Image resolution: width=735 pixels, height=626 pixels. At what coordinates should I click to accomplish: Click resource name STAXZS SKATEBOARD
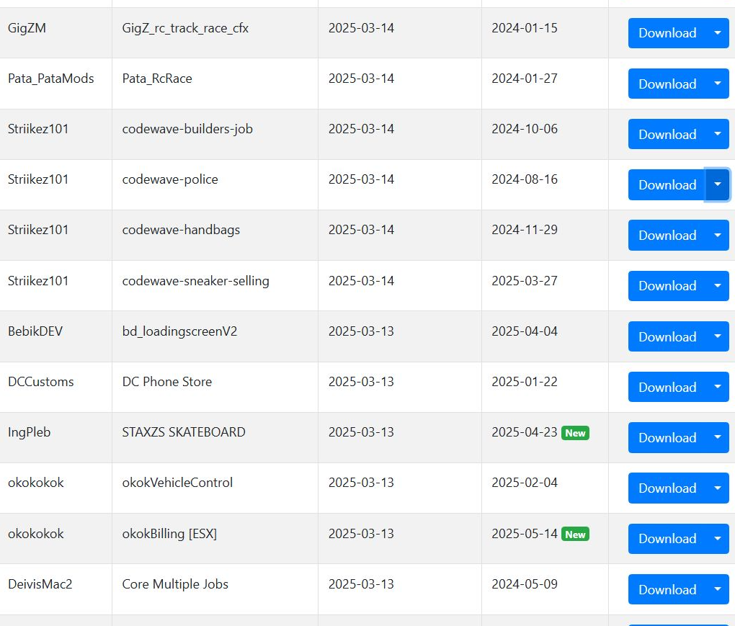click(x=184, y=432)
